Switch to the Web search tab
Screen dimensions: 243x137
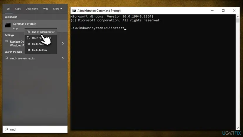[46, 9]
